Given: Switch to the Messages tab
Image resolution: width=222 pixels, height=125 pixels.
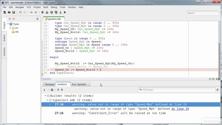Looking at the screenshot, I should coord(49,84).
